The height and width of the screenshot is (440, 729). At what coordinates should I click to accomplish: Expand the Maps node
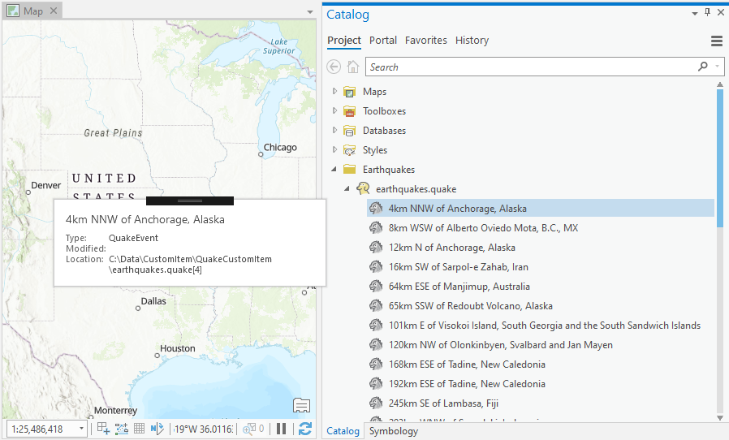(x=334, y=91)
